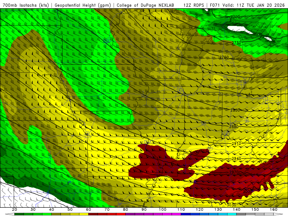This screenshot has height=216, width=288.
Task: Click the colorbar tick label 90
Action: [x=144, y=210]
